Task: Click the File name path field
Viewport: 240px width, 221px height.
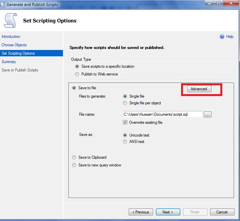Action: pos(162,115)
